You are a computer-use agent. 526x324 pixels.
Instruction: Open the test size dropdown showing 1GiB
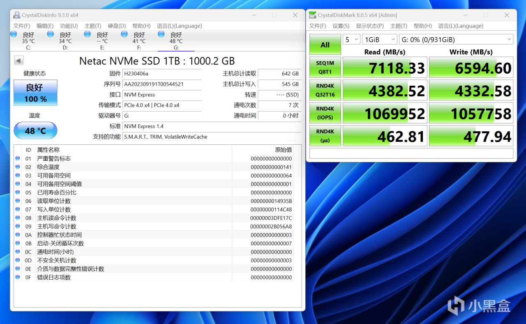coord(379,39)
